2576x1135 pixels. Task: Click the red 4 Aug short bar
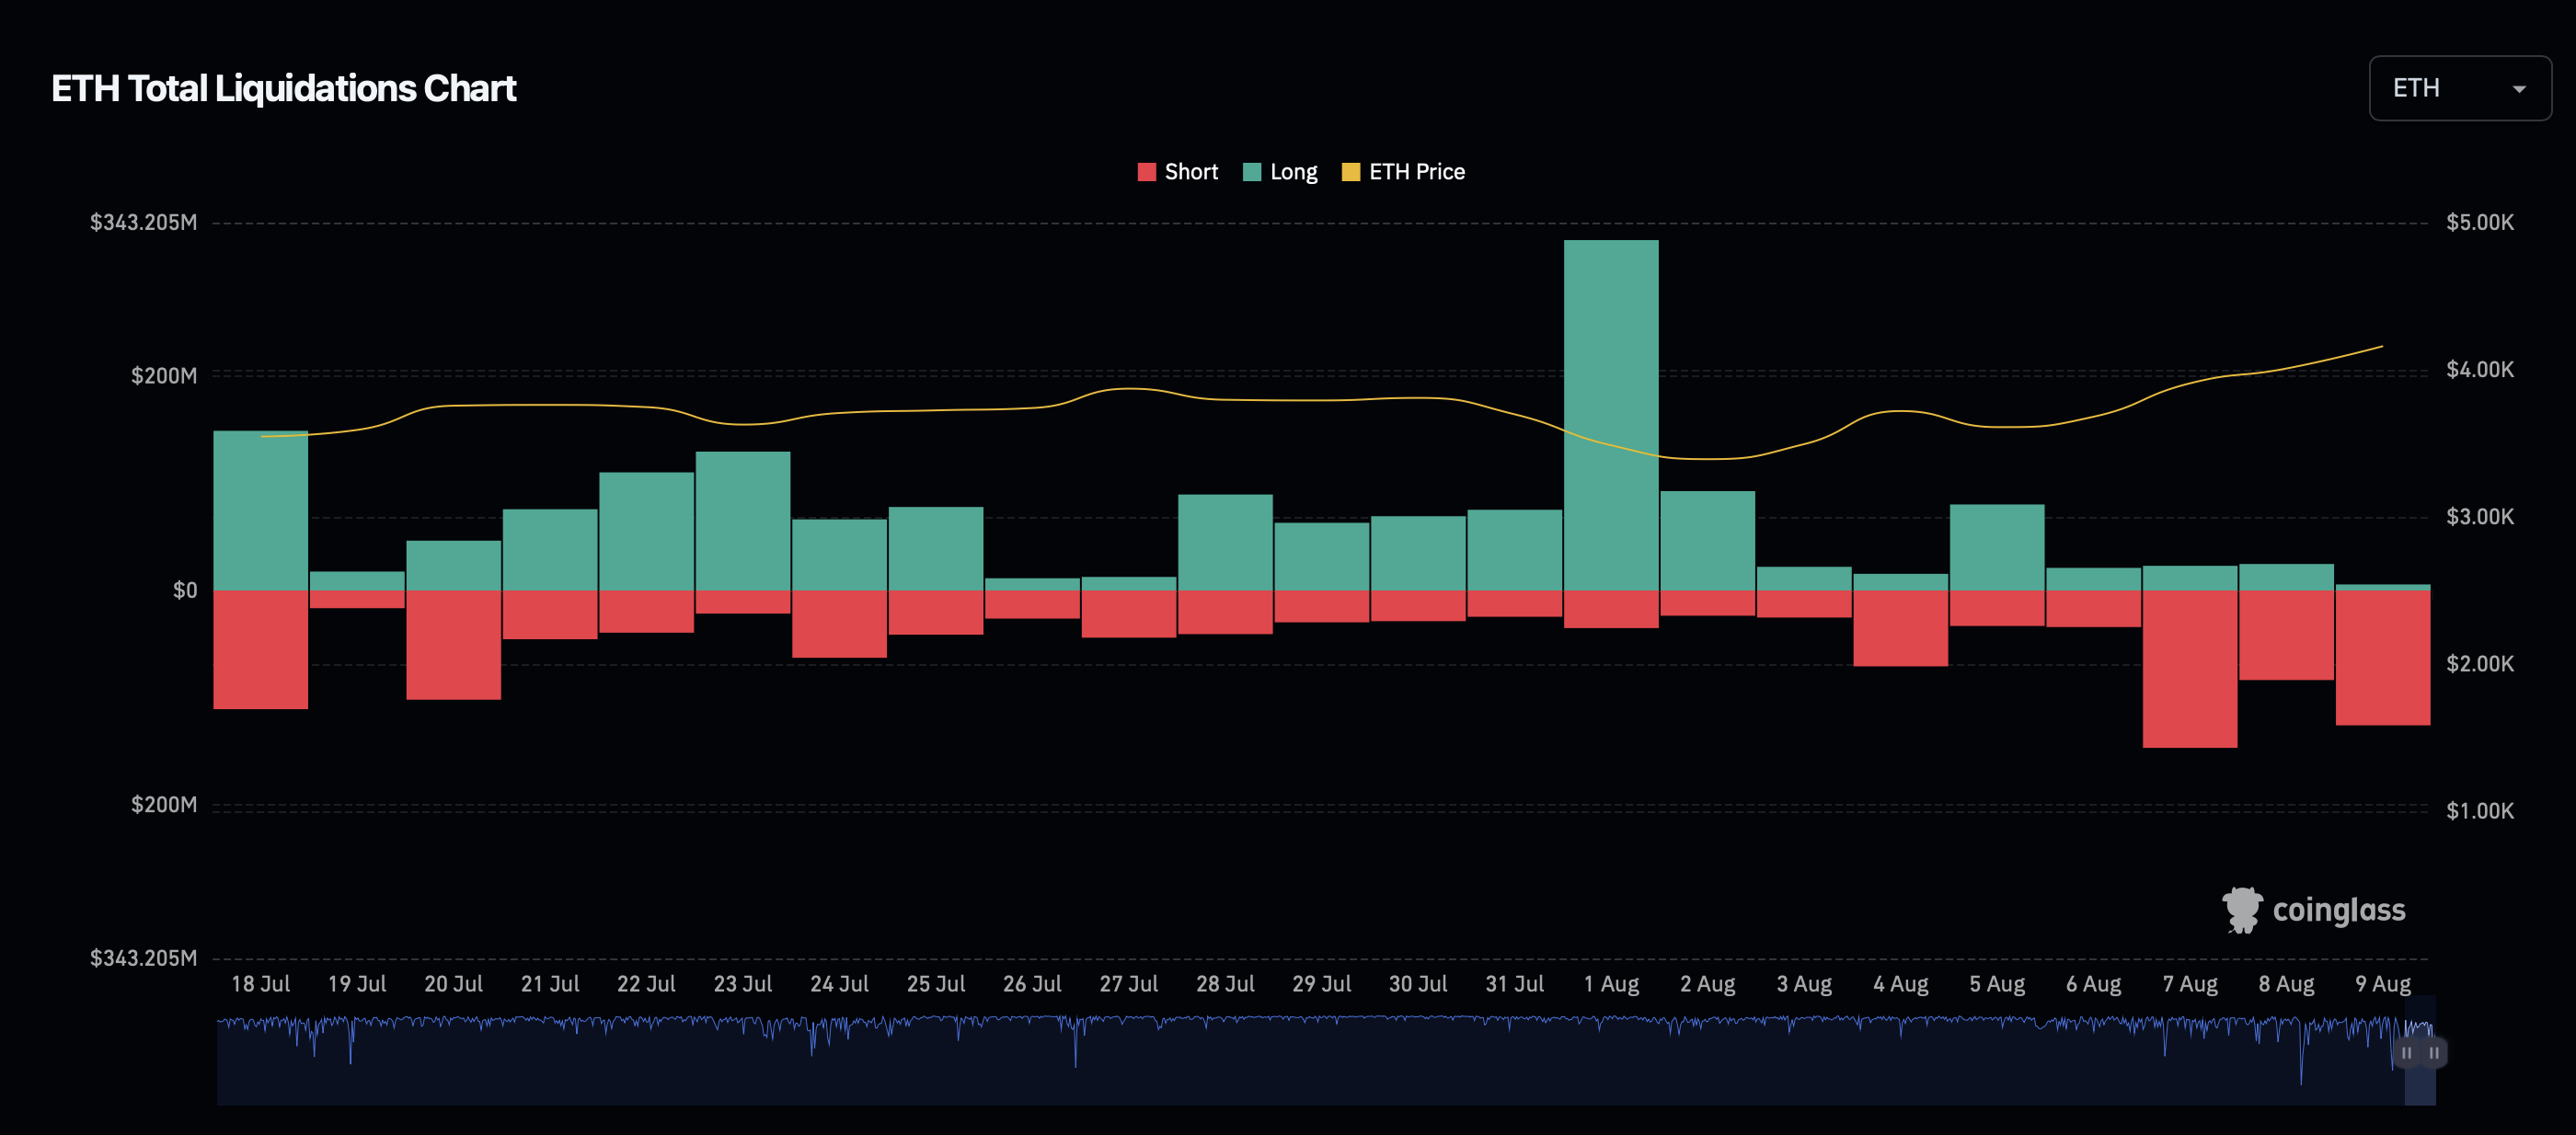1900,628
